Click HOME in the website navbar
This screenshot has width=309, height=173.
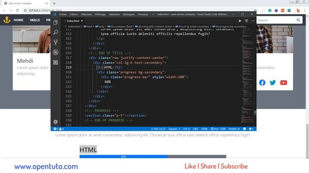18,20
